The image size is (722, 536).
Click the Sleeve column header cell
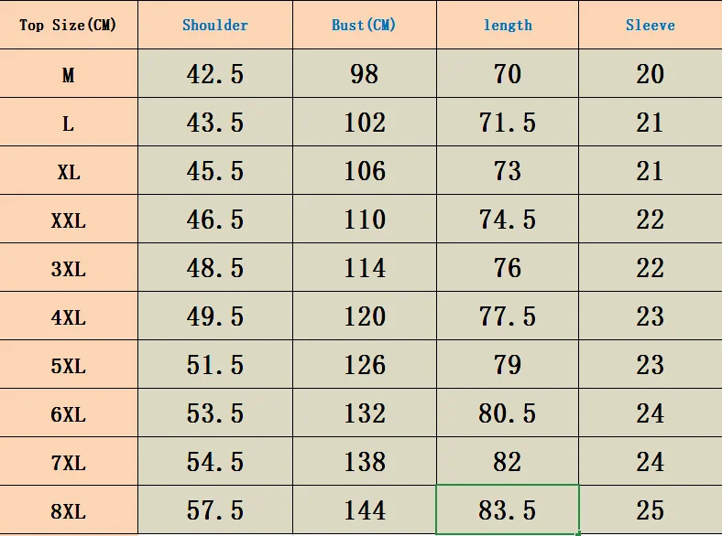[x=651, y=25]
